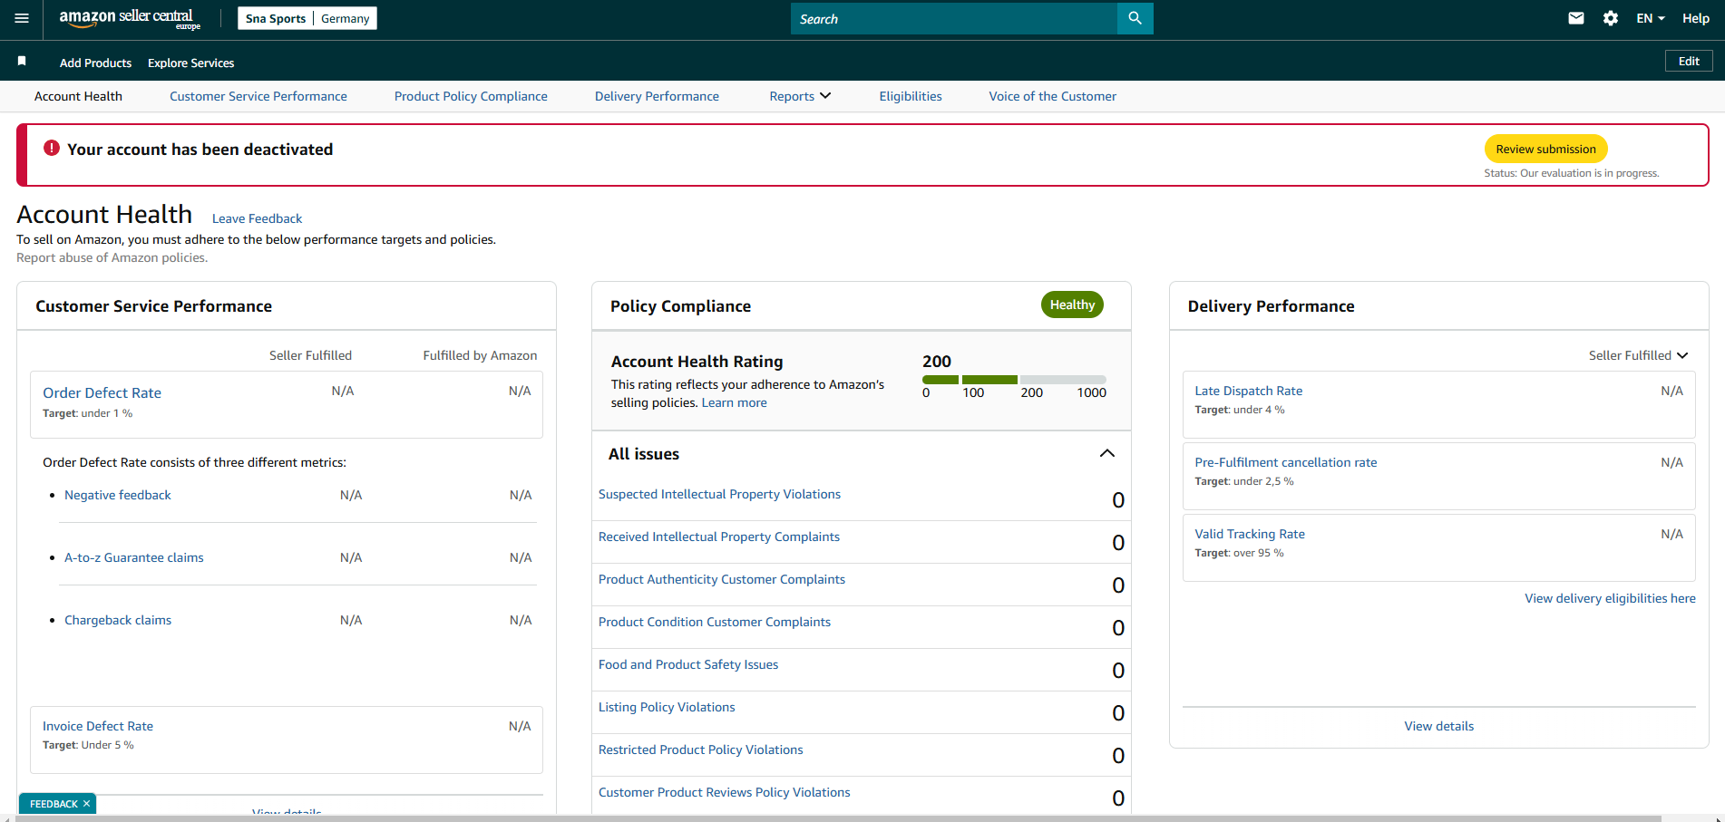This screenshot has width=1725, height=822.
Task: Click View details under Delivery Performance
Action: (1438, 726)
